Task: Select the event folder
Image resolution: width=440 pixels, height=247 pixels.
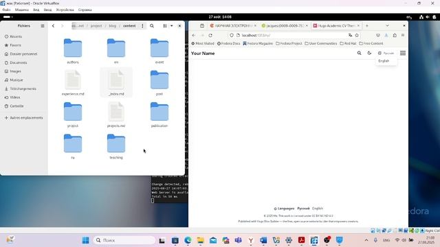Action: (x=159, y=48)
